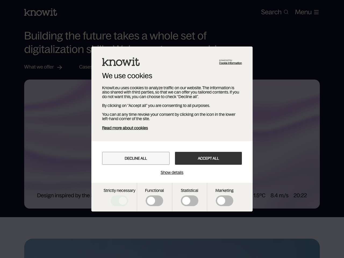Image resolution: width=344 pixels, height=258 pixels.
Task: Select the Cases navigation link
Action: 86,67
